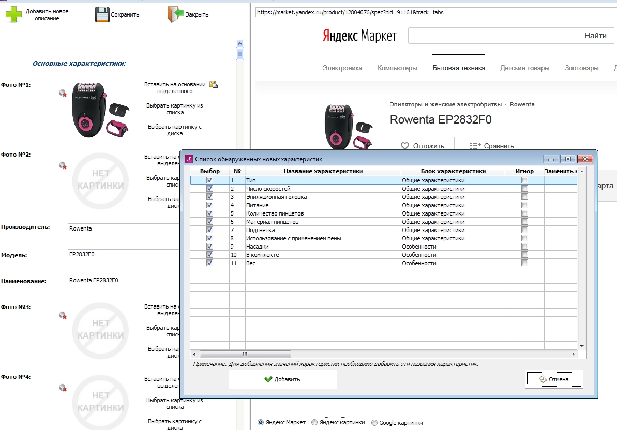Click the dialog scroll-right arrow
Viewport: 617px width, 430px height.
573,354
